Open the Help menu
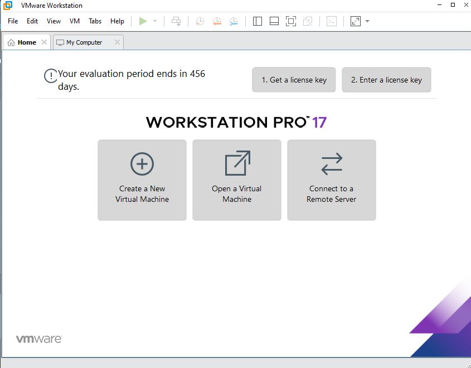471x368 pixels. click(117, 21)
